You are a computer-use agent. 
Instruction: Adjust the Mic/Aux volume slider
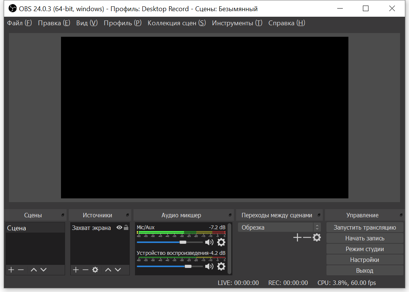coord(170,242)
